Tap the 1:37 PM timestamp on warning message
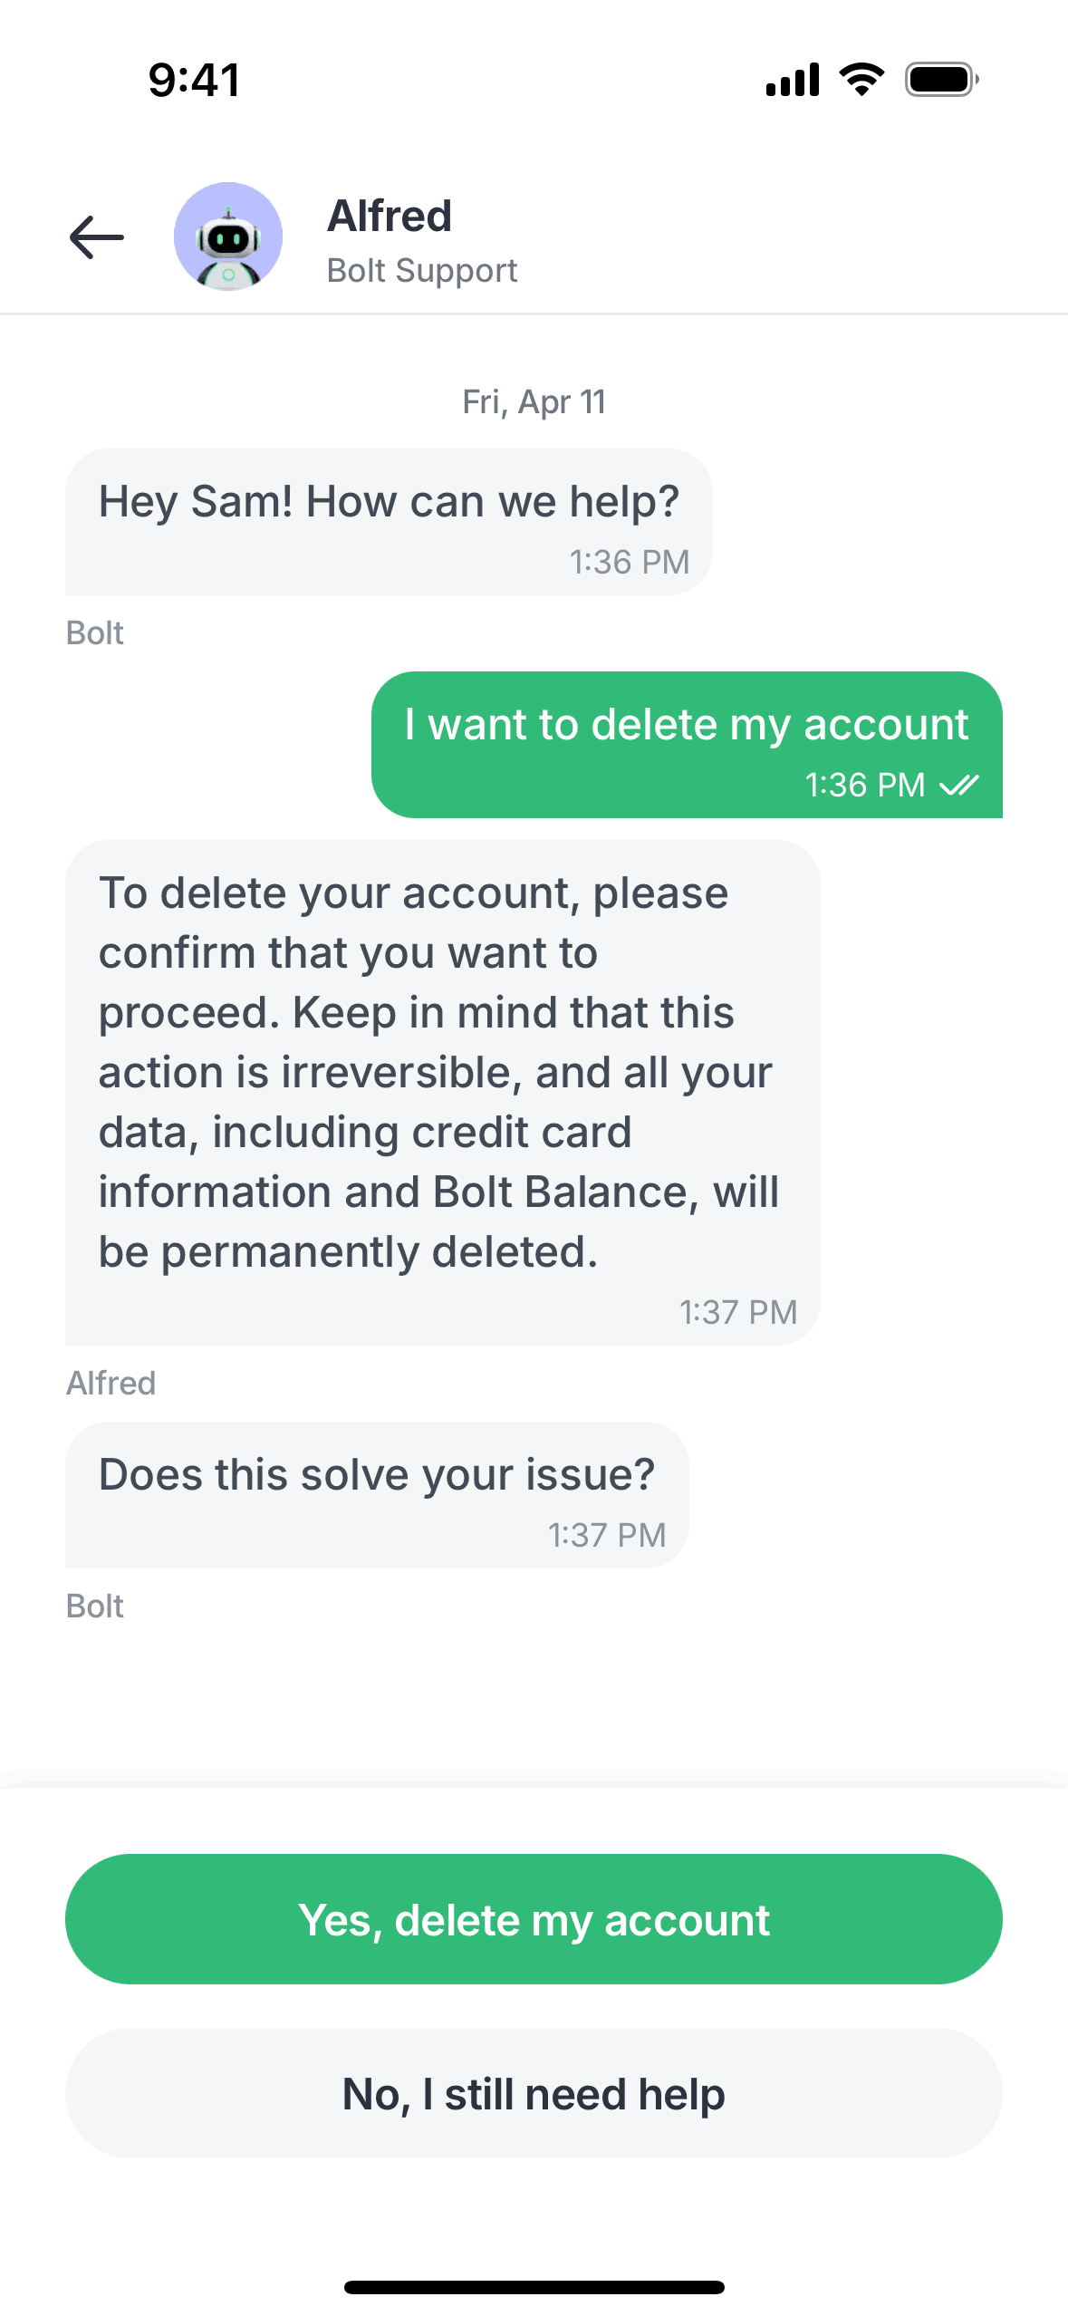This screenshot has width=1068, height=2316. 738,1312
